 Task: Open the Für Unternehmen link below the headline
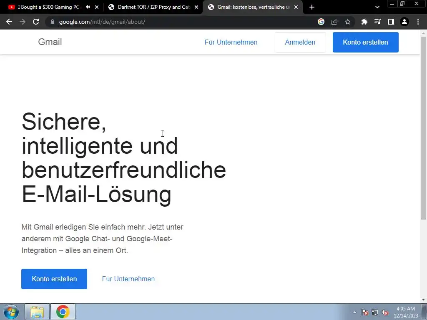point(128,279)
